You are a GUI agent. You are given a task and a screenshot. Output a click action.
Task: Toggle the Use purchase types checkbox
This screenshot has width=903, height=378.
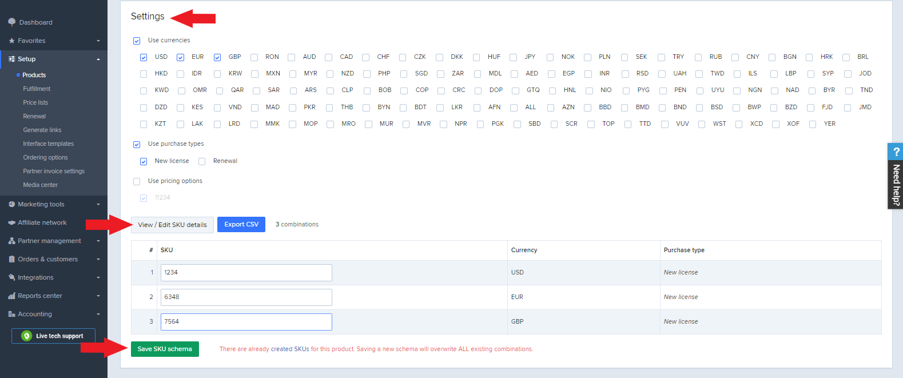coord(137,145)
